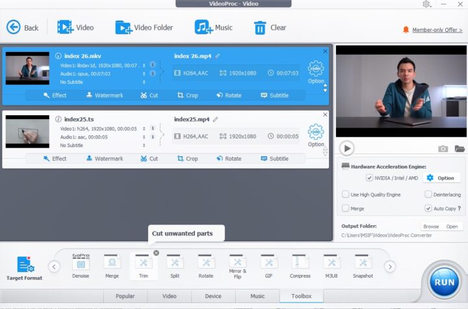The width and height of the screenshot is (468, 309).
Task: Check the Merge checkbox
Action: point(346,209)
